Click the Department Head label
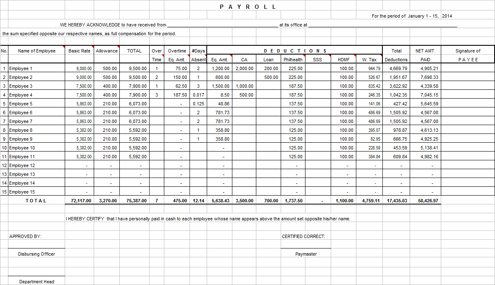The width and height of the screenshot is (495, 285). point(37,282)
